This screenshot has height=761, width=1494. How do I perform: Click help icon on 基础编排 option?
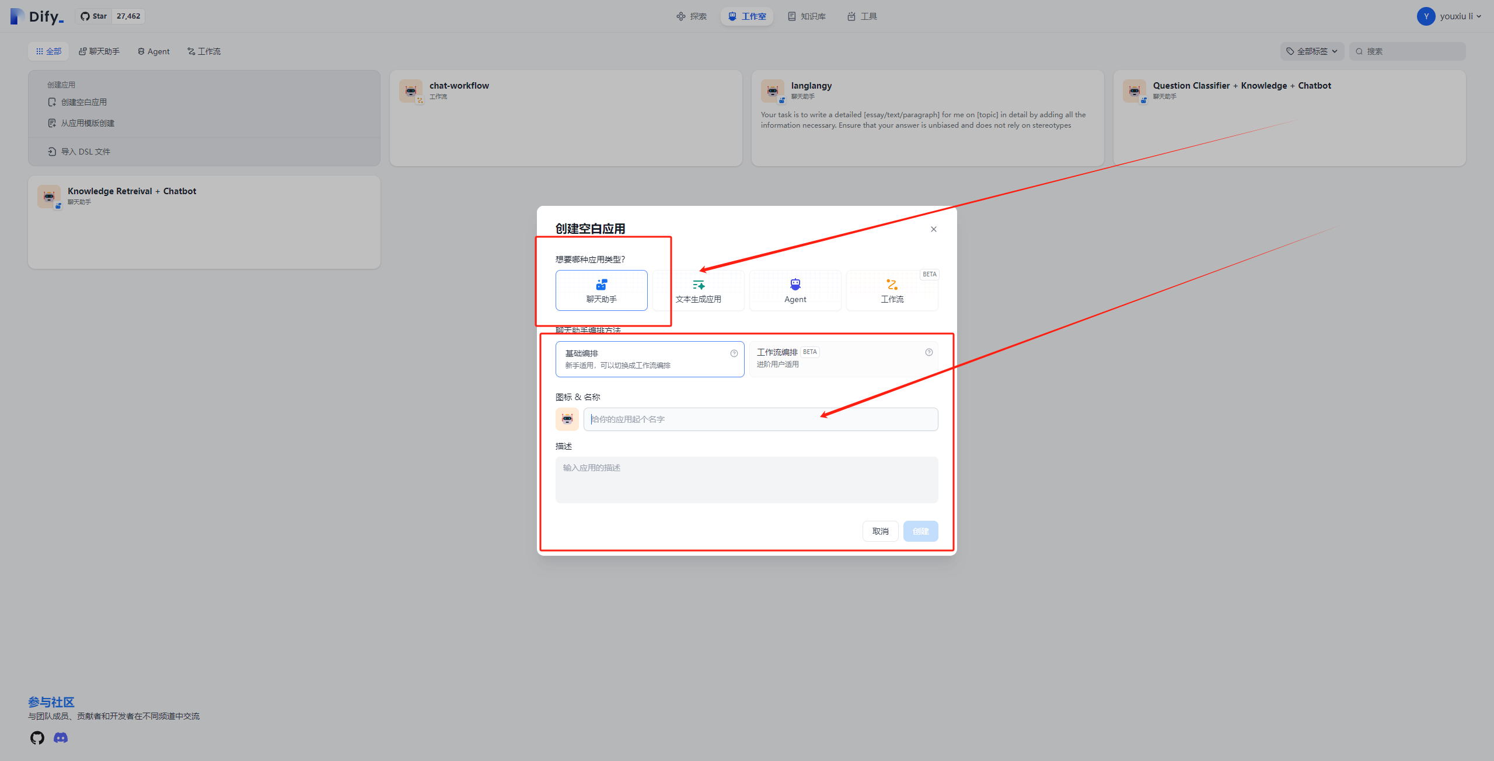734,353
